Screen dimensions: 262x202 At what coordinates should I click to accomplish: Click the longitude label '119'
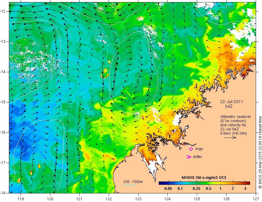coord(21,199)
